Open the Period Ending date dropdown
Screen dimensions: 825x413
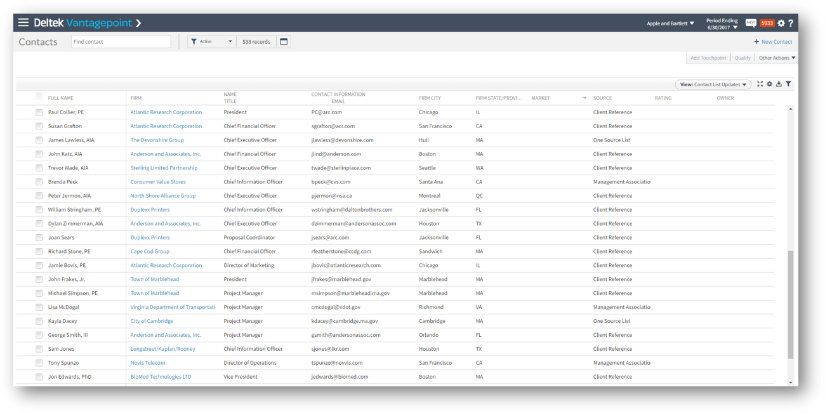[x=722, y=23]
